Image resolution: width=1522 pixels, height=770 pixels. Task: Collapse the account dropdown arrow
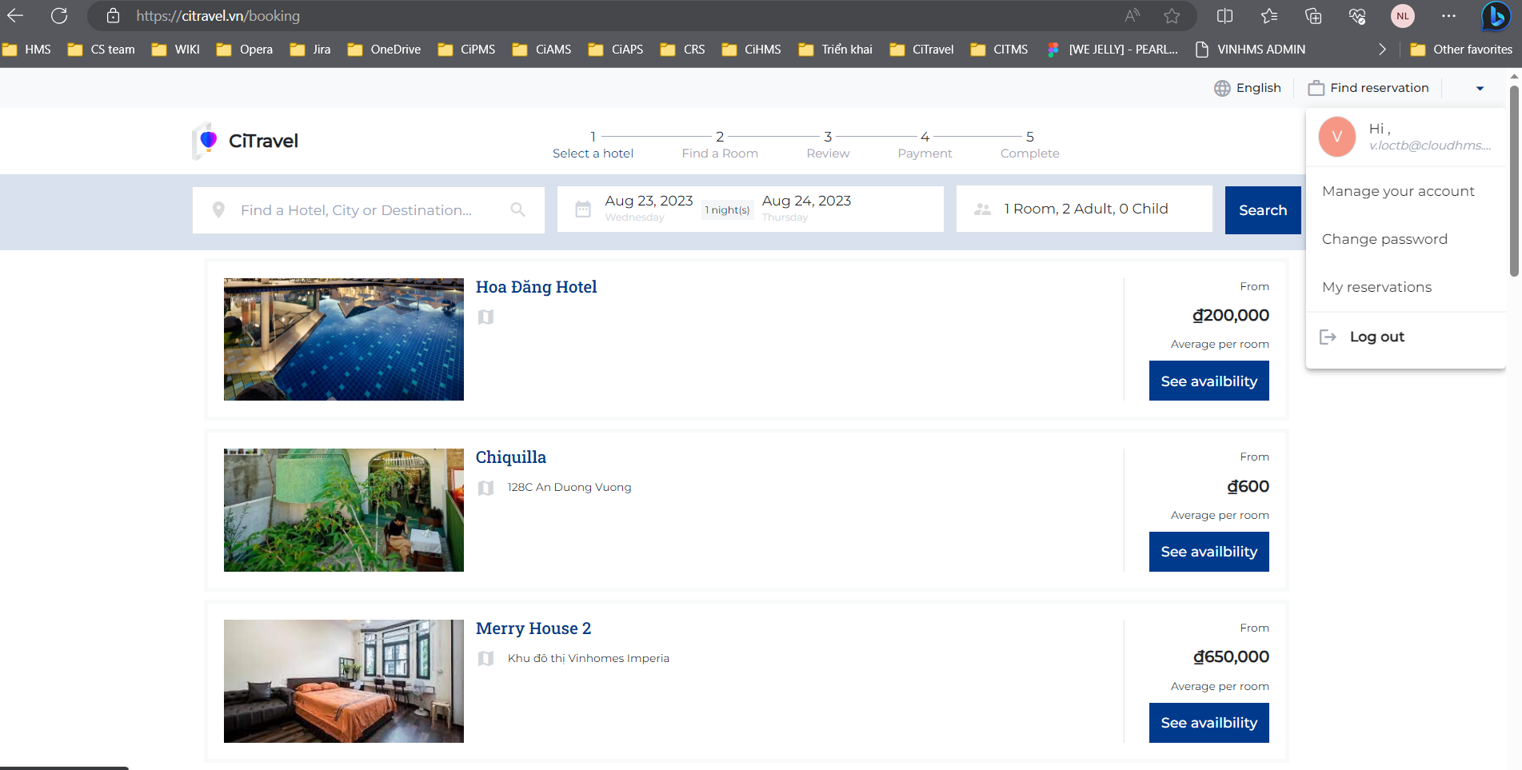(1480, 88)
